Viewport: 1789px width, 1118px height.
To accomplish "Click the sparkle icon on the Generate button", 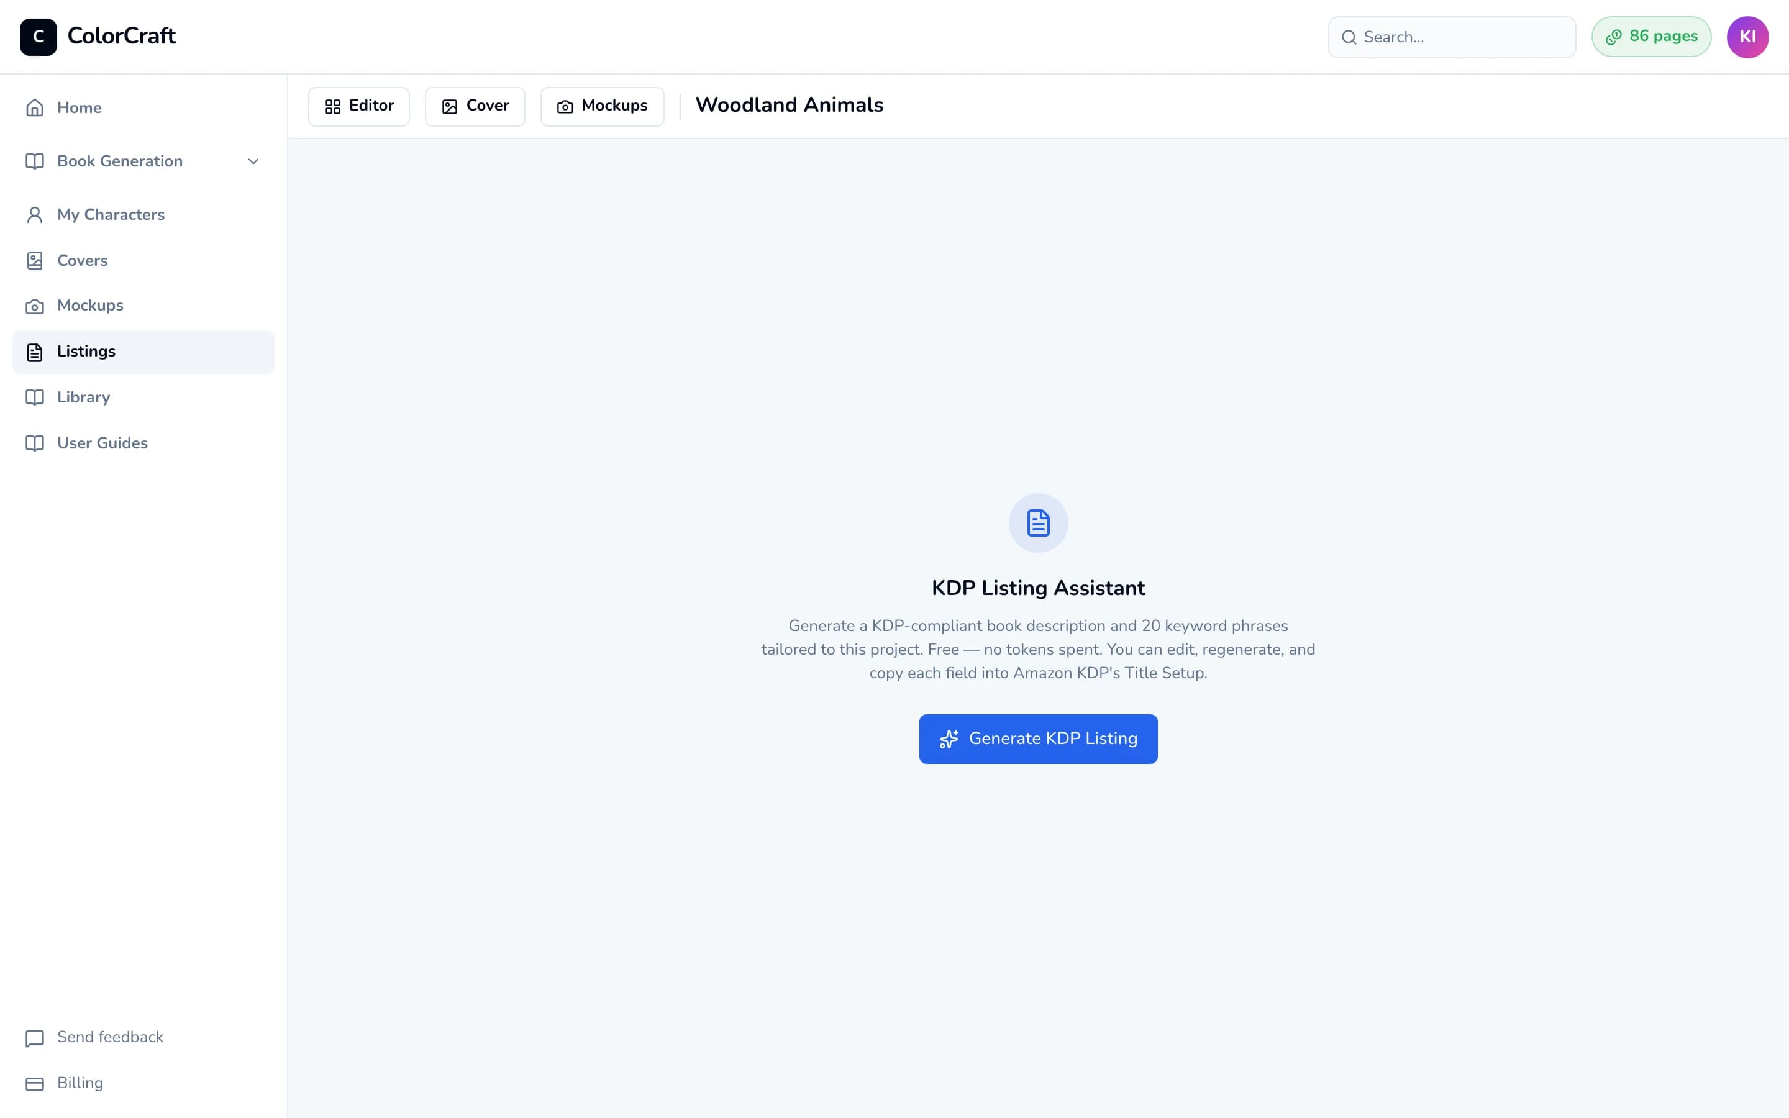I will pos(949,739).
